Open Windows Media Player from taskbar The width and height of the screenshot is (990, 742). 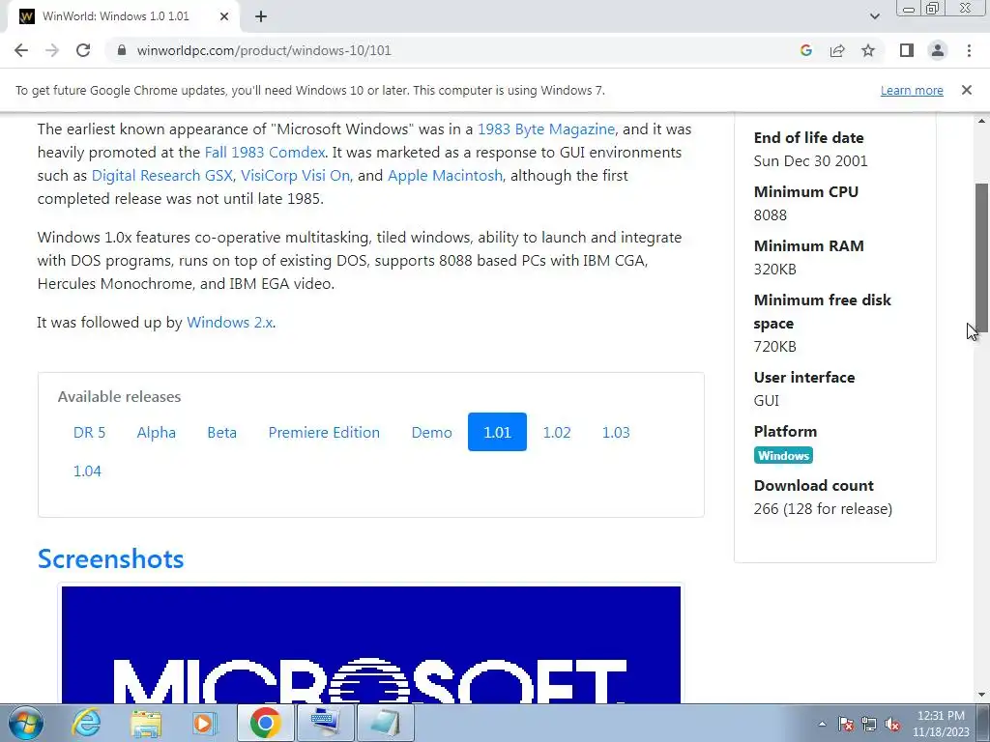coord(203,723)
